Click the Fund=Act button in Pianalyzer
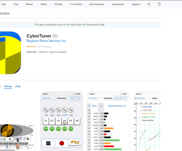Viewport: 182px width, 151px height. [118, 98]
